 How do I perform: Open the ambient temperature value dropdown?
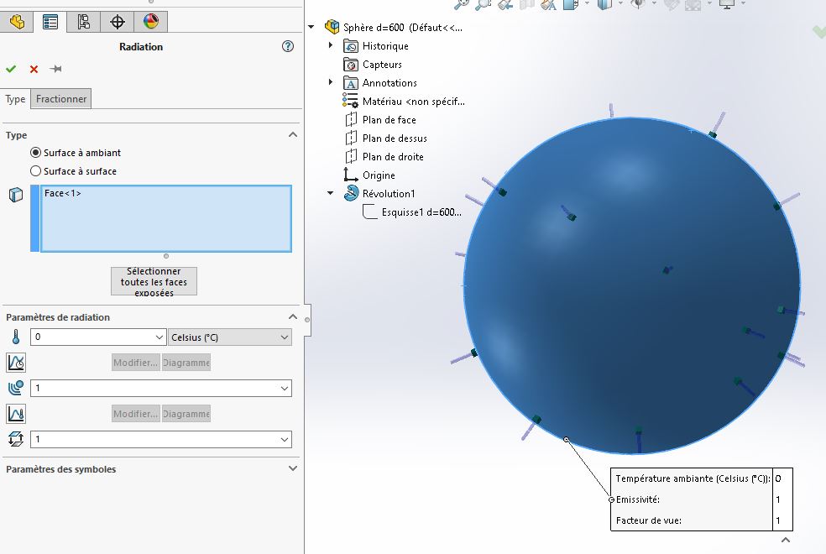click(159, 337)
